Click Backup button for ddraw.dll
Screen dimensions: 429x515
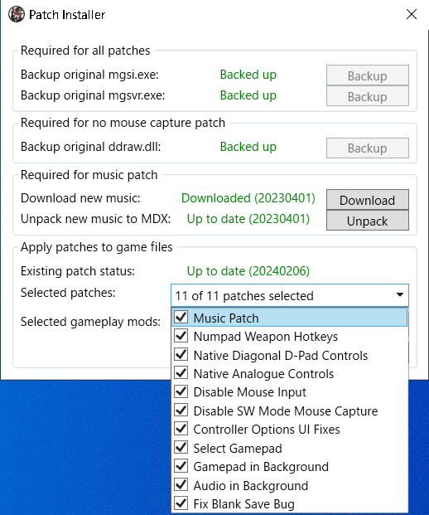(368, 148)
